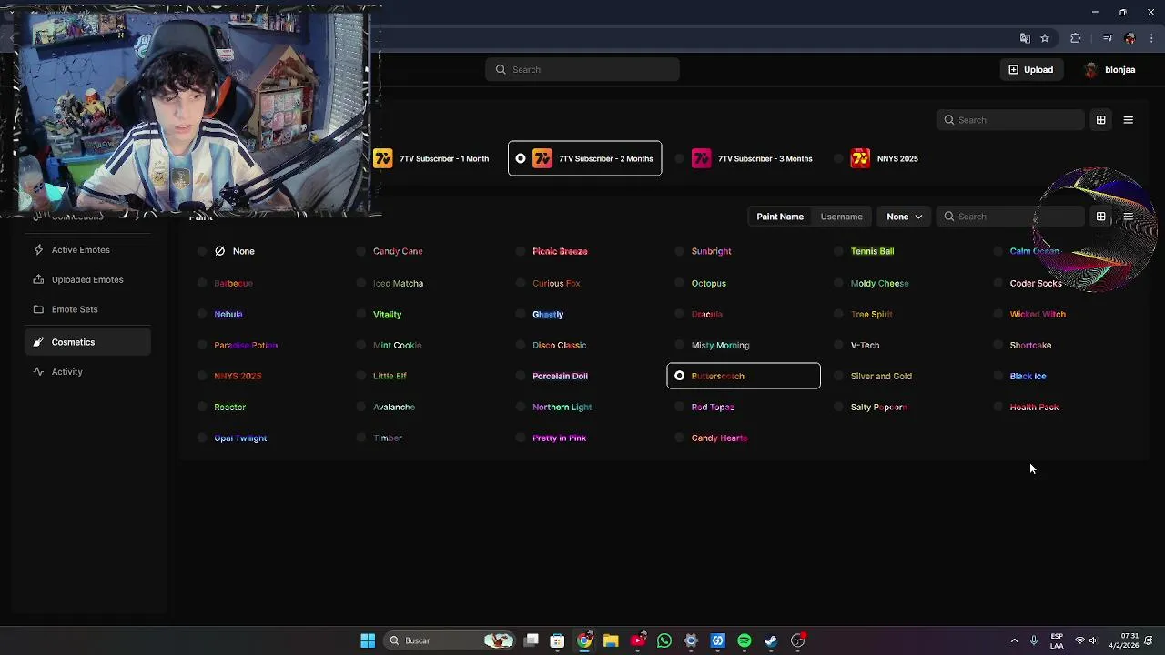Choose the Opal Twilight paint
Image resolution: width=1165 pixels, height=655 pixels.
pos(240,438)
